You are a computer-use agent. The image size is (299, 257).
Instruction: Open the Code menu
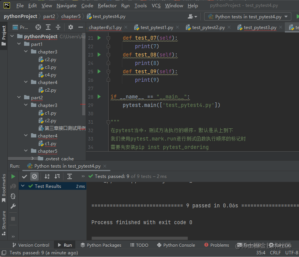[x=87, y=6]
